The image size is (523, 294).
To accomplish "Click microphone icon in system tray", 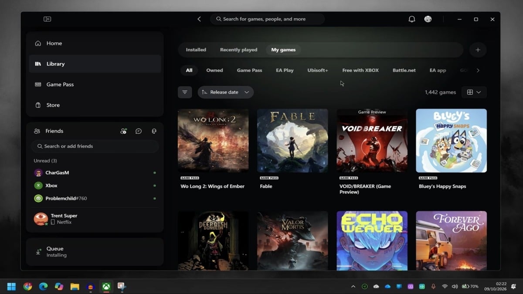I will click(x=433, y=287).
